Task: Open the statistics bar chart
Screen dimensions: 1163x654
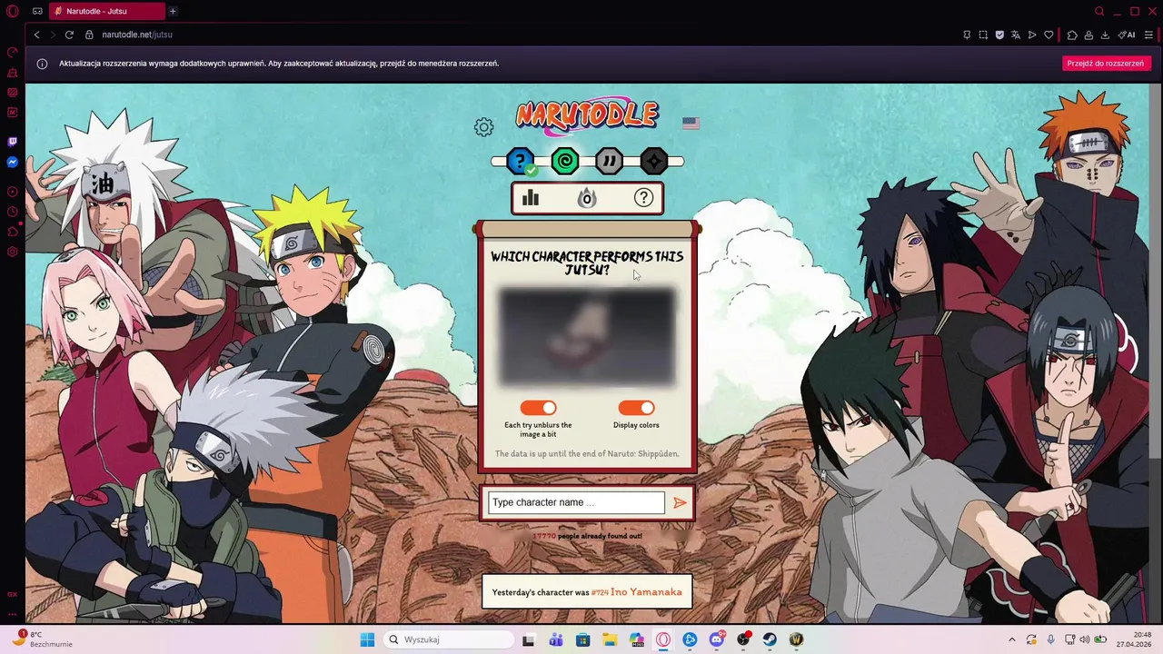Action: tap(531, 197)
